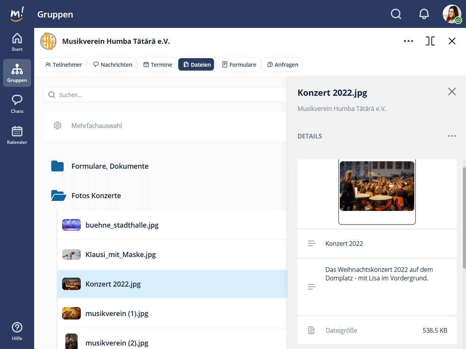Enable Mehrfachauswahl multi-select
Viewport: 466px width, 349px height.
97,126
